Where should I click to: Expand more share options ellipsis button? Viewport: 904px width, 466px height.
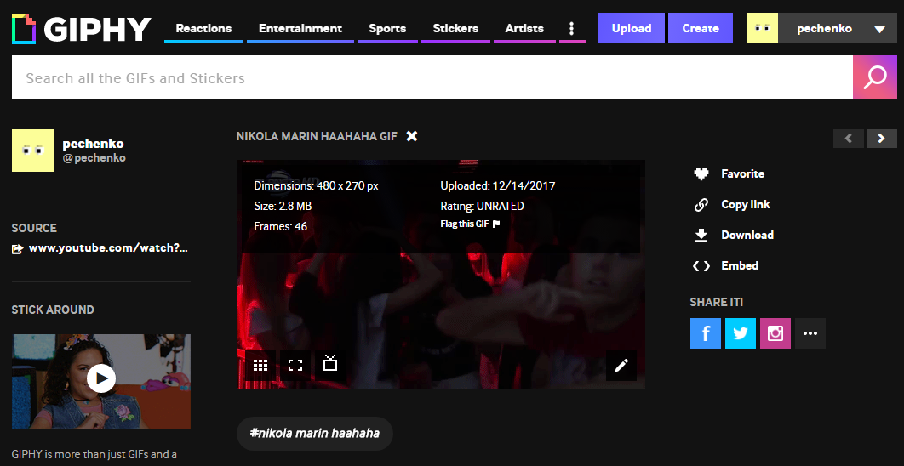pyautogui.click(x=810, y=333)
